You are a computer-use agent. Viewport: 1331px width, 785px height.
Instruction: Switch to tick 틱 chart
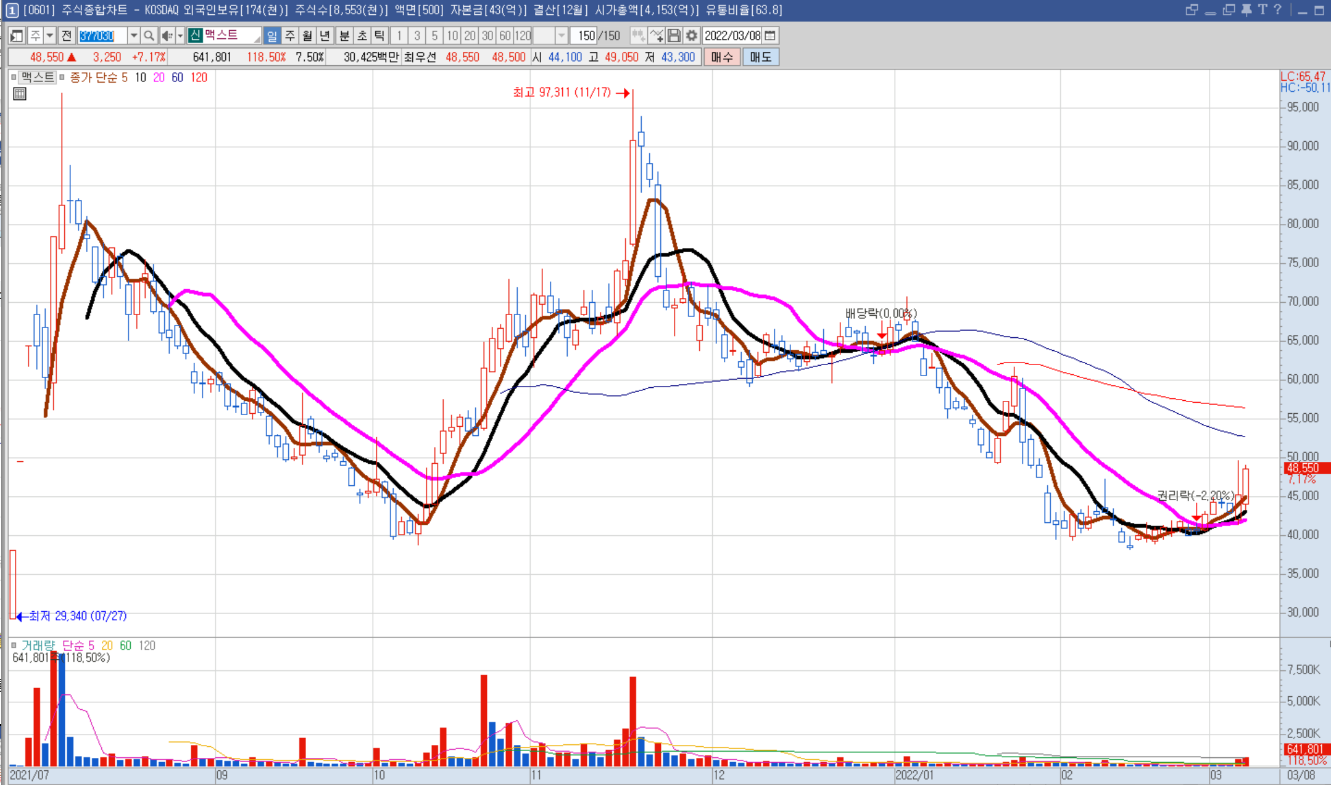pyautogui.click(x=379, y=36)
